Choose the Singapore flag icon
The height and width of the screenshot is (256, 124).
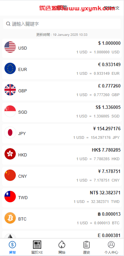coord(10,111)
